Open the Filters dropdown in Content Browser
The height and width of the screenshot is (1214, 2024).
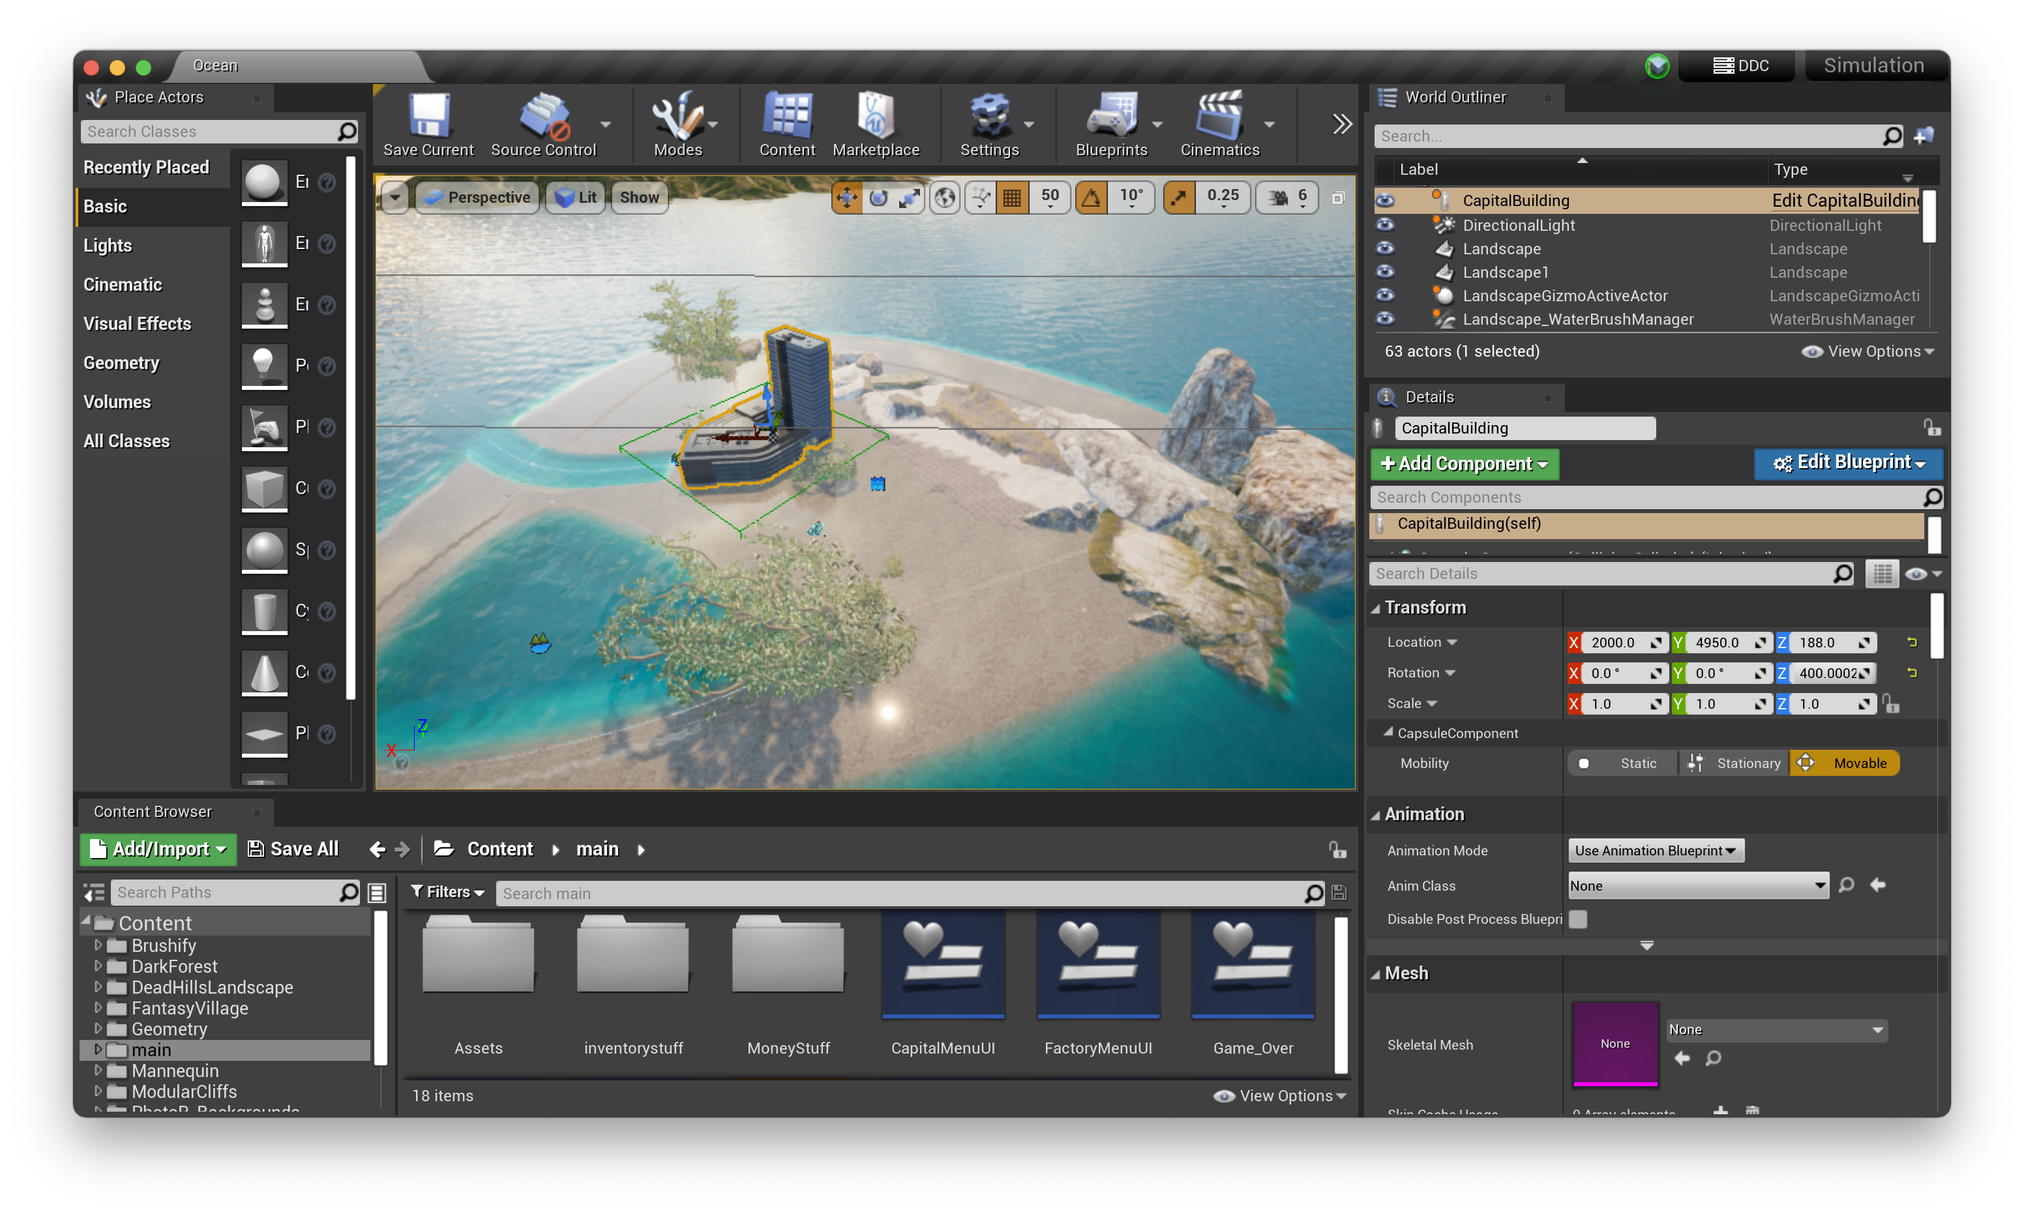coord(447,893)
